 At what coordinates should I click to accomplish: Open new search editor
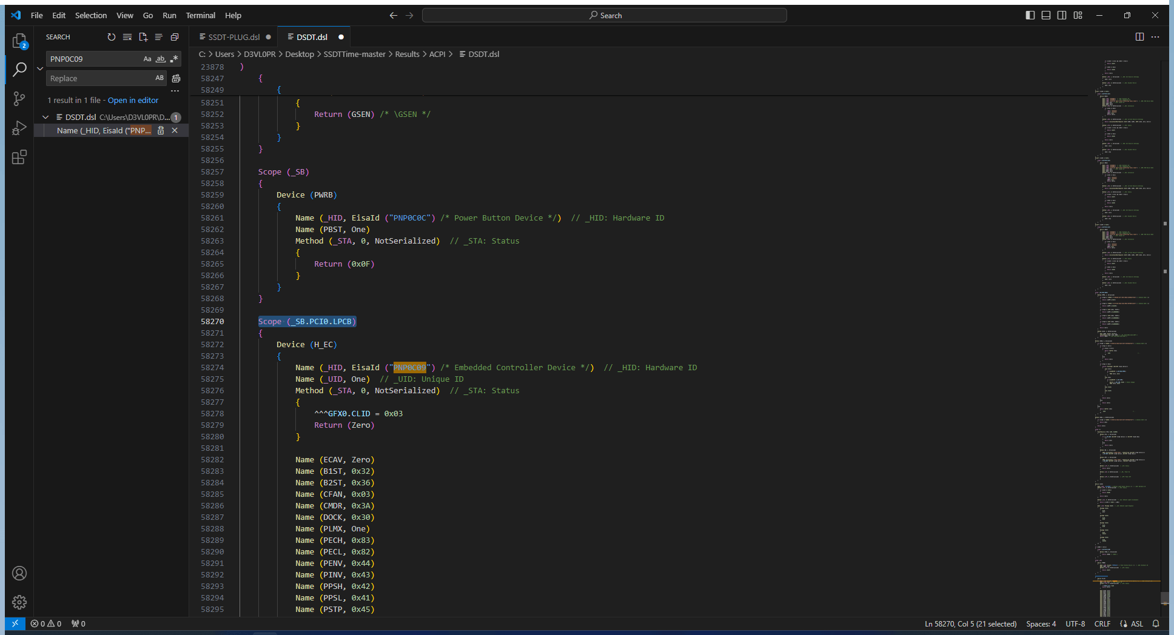point(143,37)
